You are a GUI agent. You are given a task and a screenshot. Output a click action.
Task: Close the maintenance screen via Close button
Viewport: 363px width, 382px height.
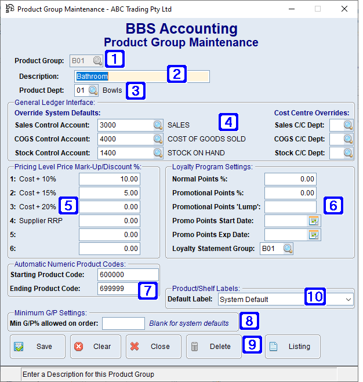pyautogui.click(x=154, y=347)
